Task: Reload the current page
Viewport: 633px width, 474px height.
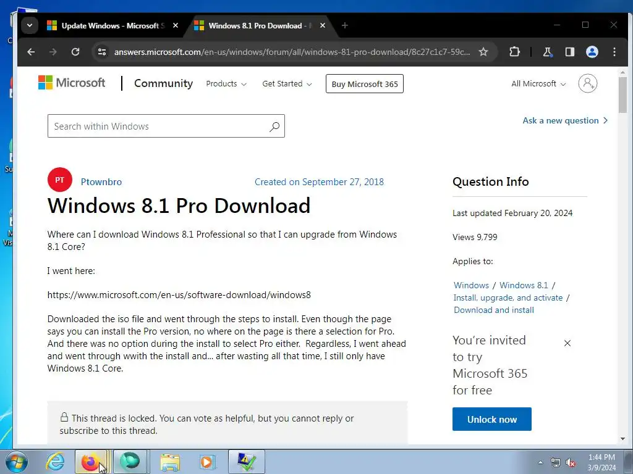Action: [75, 52]
